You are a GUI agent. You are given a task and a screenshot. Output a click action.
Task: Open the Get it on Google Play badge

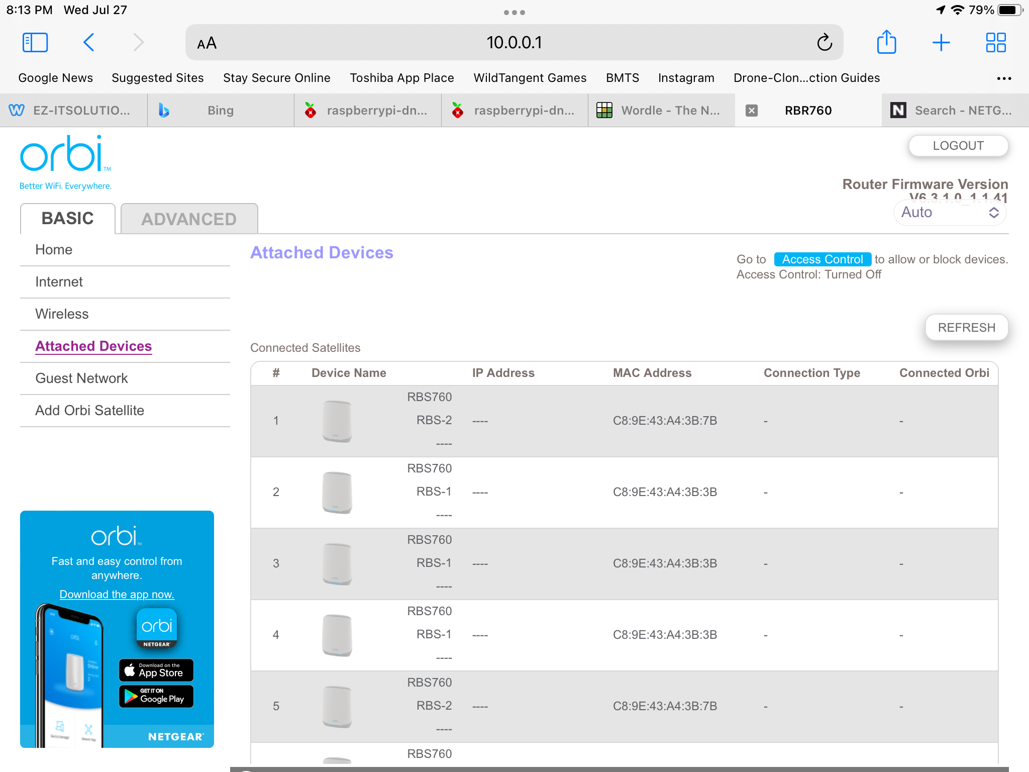coord(156,697)
